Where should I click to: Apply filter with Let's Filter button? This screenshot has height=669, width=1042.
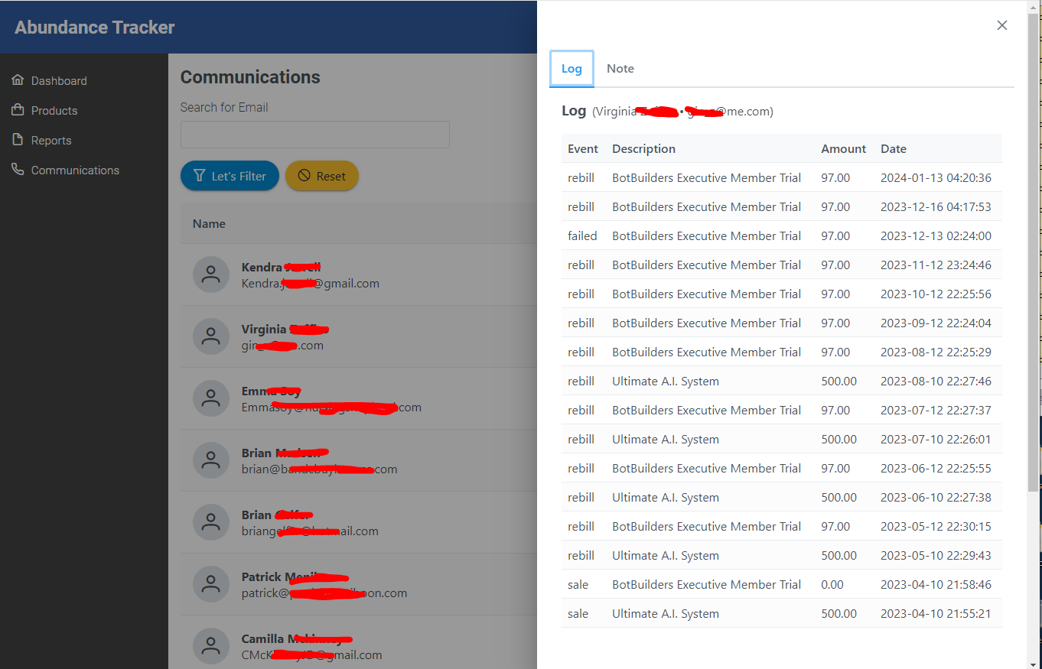(230, 176)
